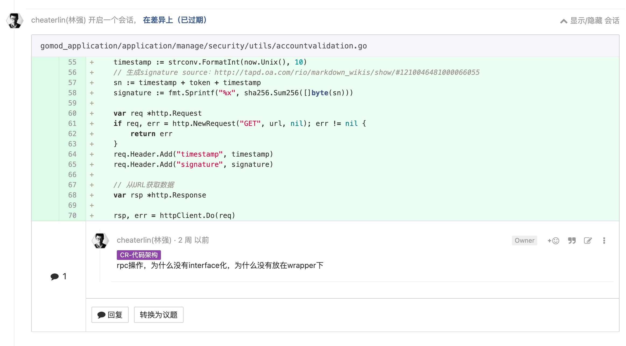Viewport: 626px width, 346px height.
Task: Click line number 70 in diff
Action: 72,216
